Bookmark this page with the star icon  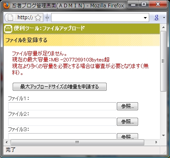(x=38, y=18)
